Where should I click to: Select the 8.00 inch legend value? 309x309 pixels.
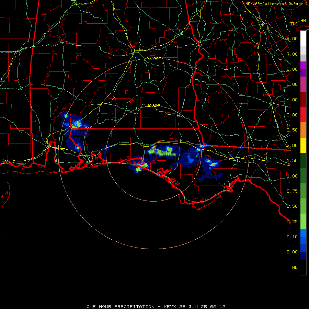coord(292,38)
